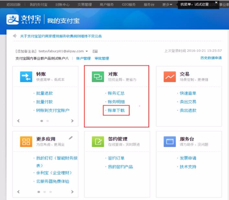The height and width of the screenshot is (200, 229).
Task: Go to the next page in the 转账 card
Action: click(72, 121)
